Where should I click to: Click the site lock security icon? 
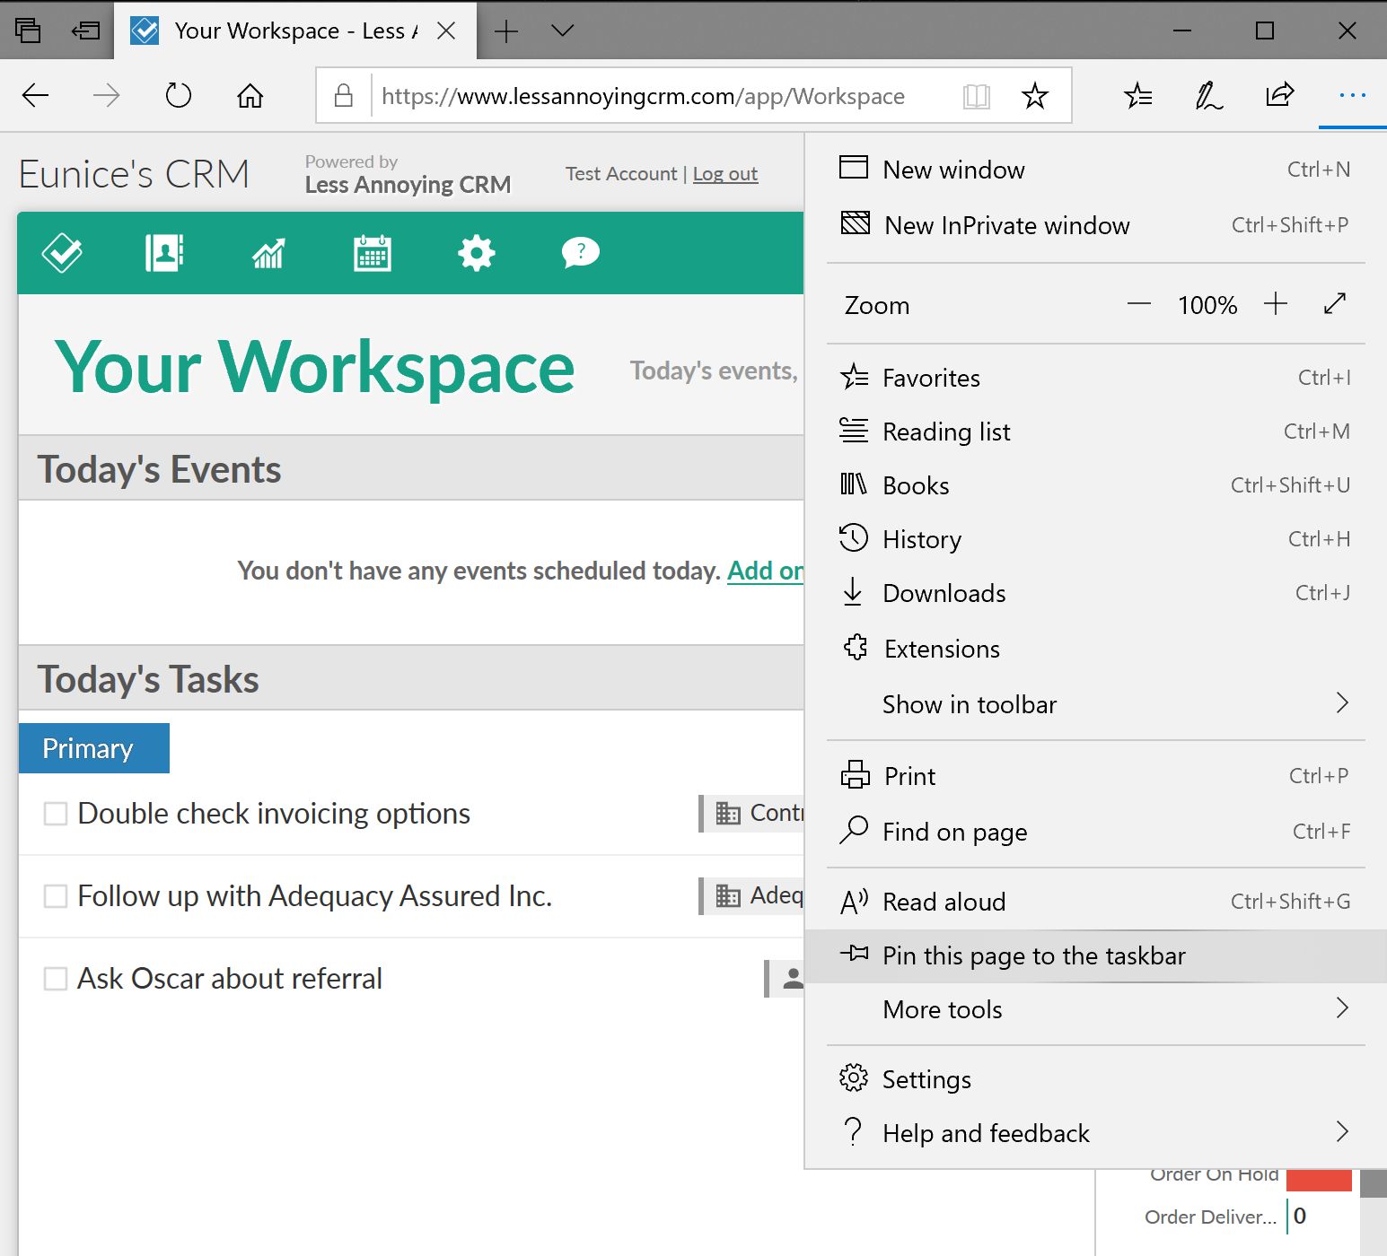coord(344,95)
